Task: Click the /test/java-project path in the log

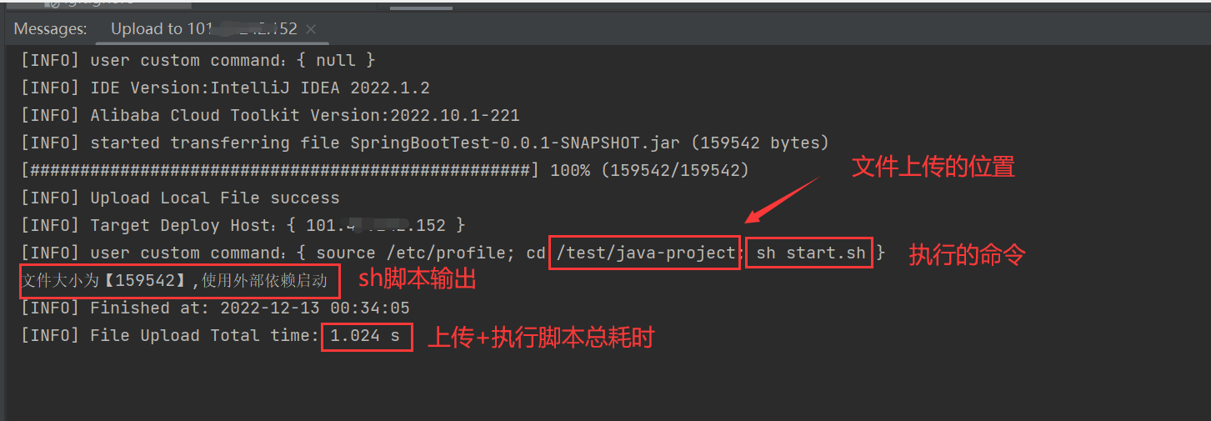Action: [644, 253]
